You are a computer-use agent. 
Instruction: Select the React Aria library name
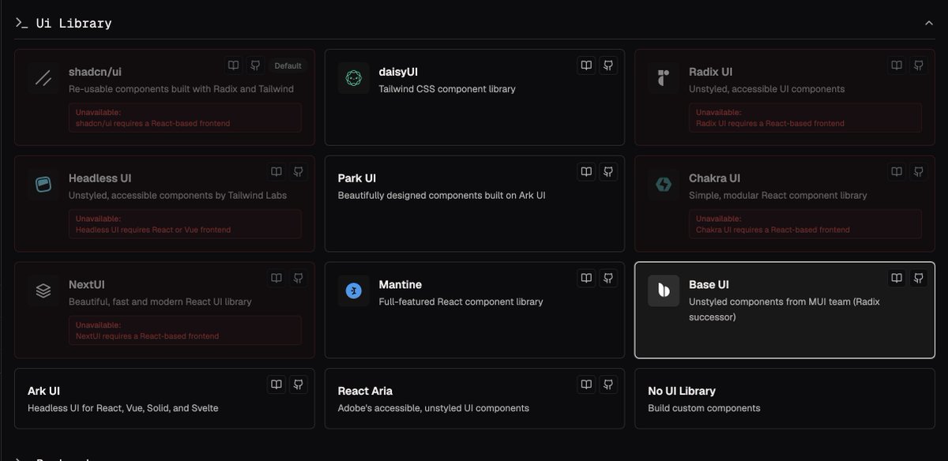(x=365, y=391)
